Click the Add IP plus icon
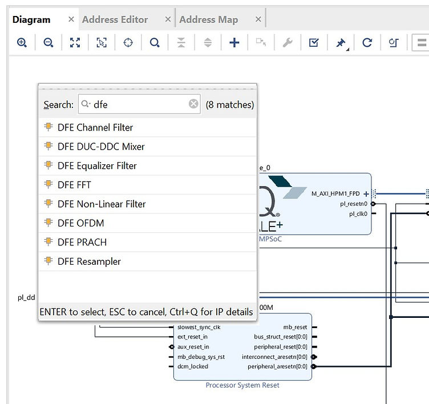 pos(234,43)
